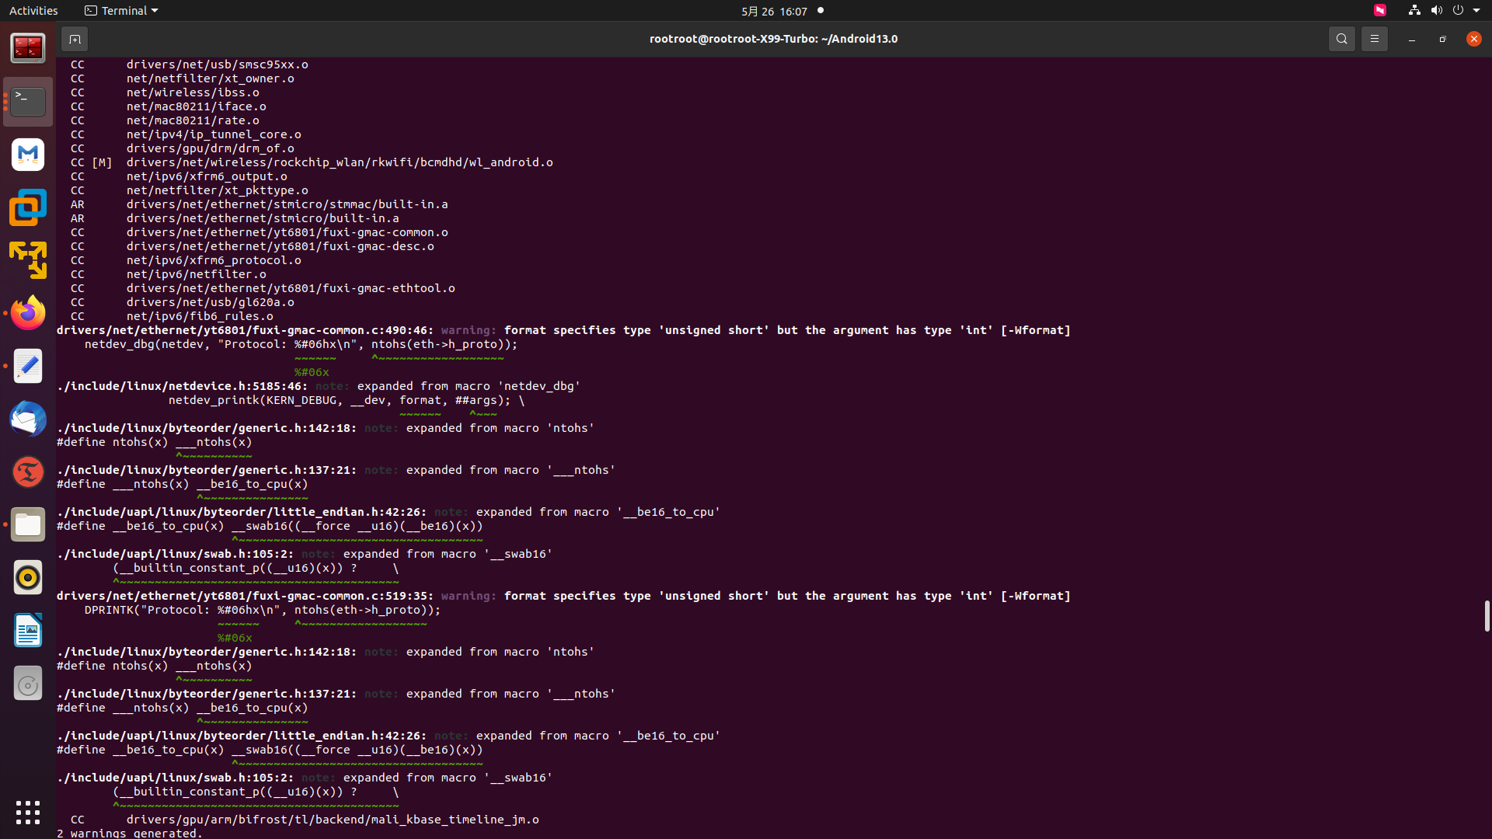Open VirtualBox from the dock
Viewport: 1492px width, 839px height.
click(28, 207)
